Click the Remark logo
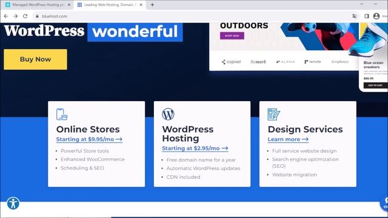The image size is (388, 218). click(258, 62)
